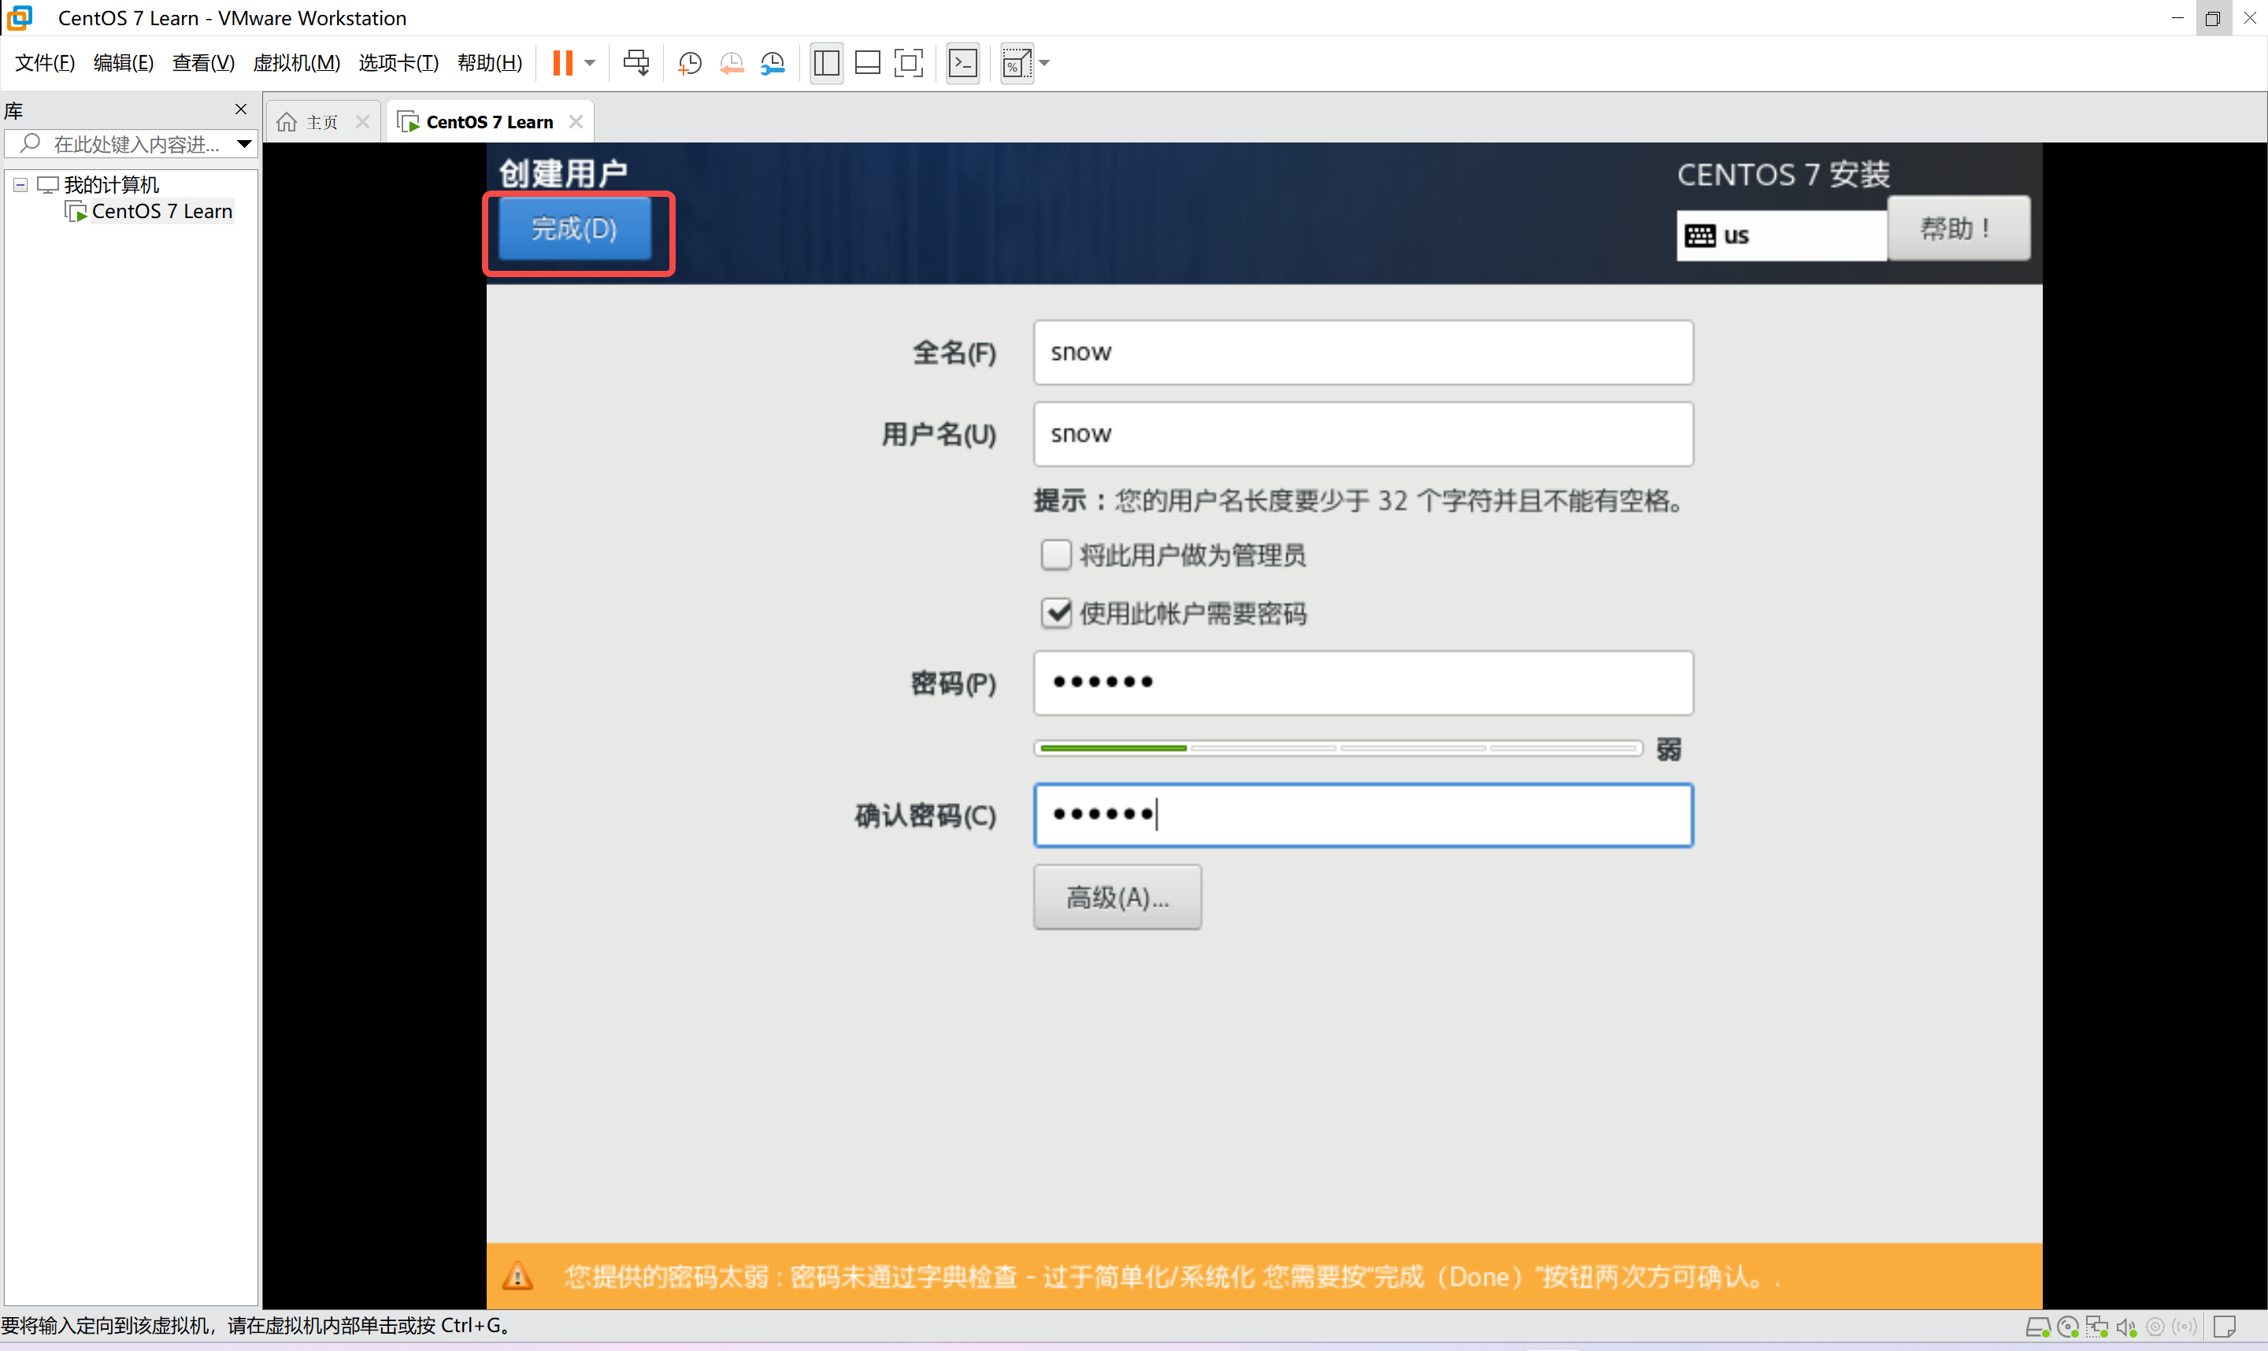The image size is (2268, 1351).
Task: Open the 文件(F) menu
Action: coord(45,63)
